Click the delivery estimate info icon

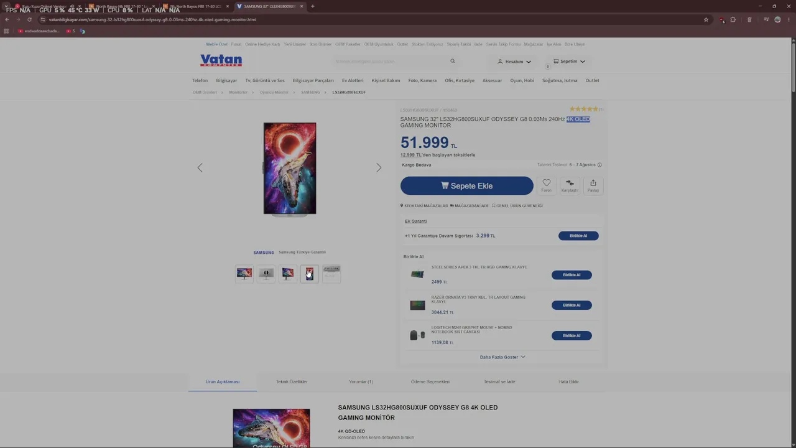pos(599,165)
